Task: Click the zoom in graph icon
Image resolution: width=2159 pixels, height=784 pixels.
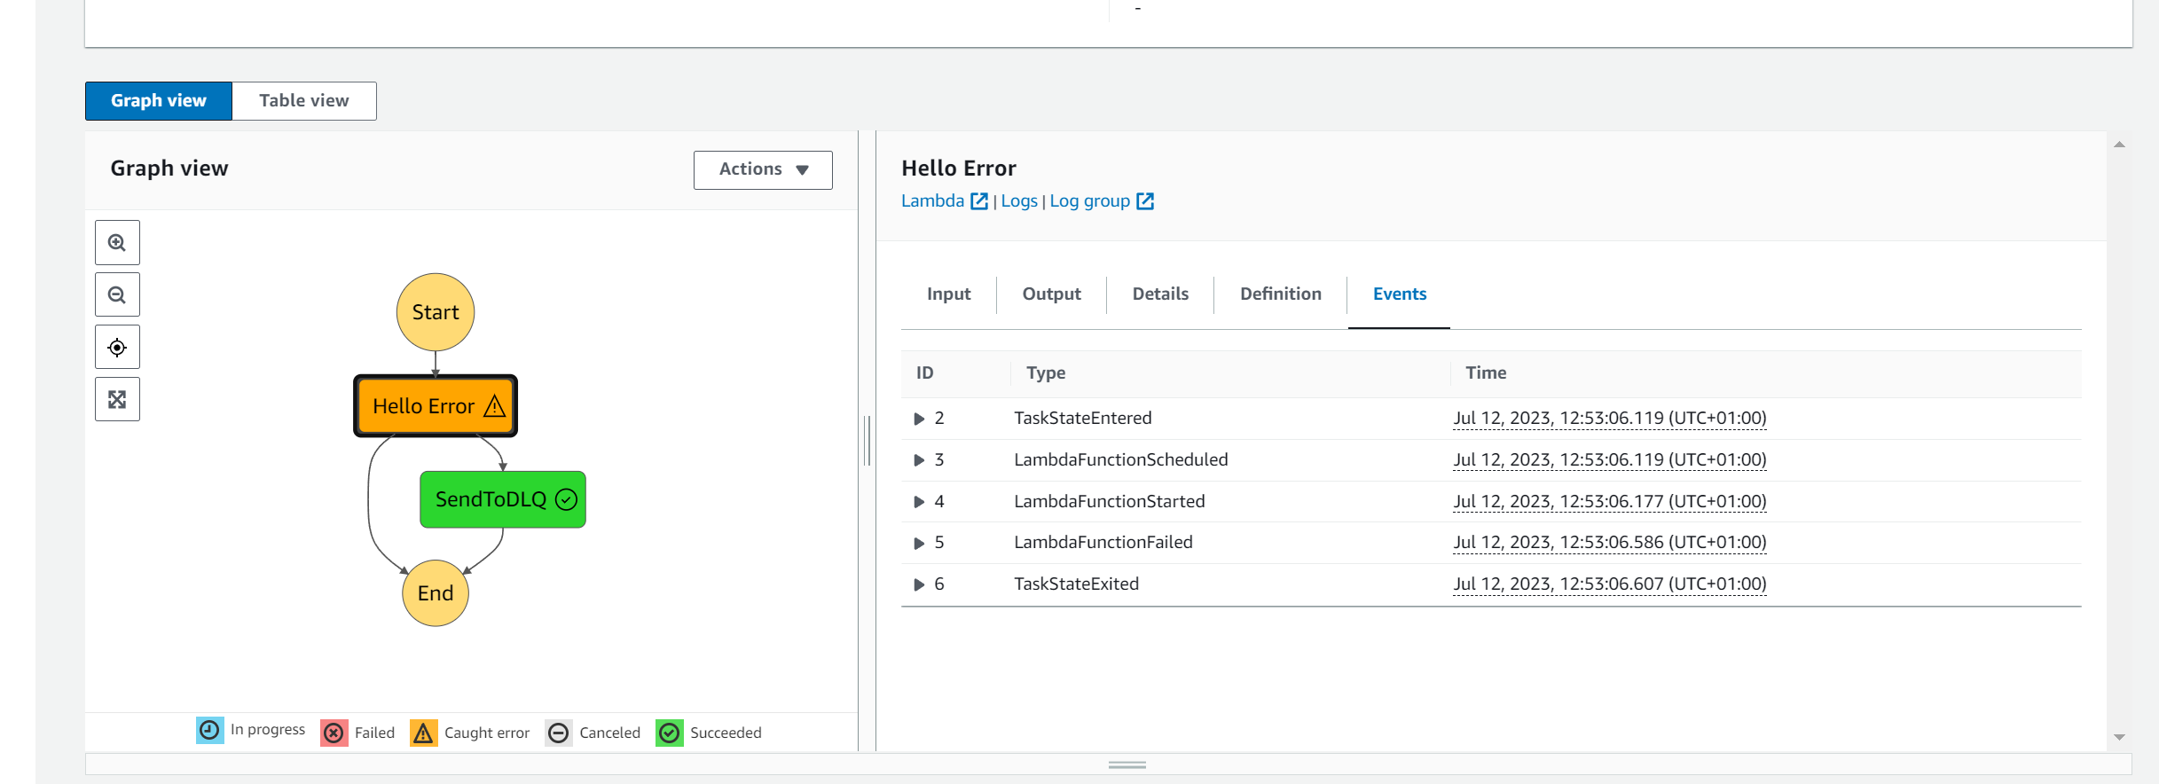Action: (117, 243)
